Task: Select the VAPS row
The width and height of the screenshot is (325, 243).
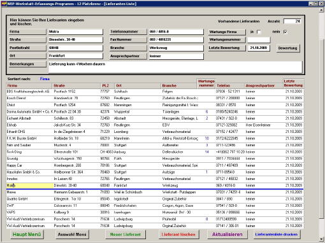Action: [155, 212]
